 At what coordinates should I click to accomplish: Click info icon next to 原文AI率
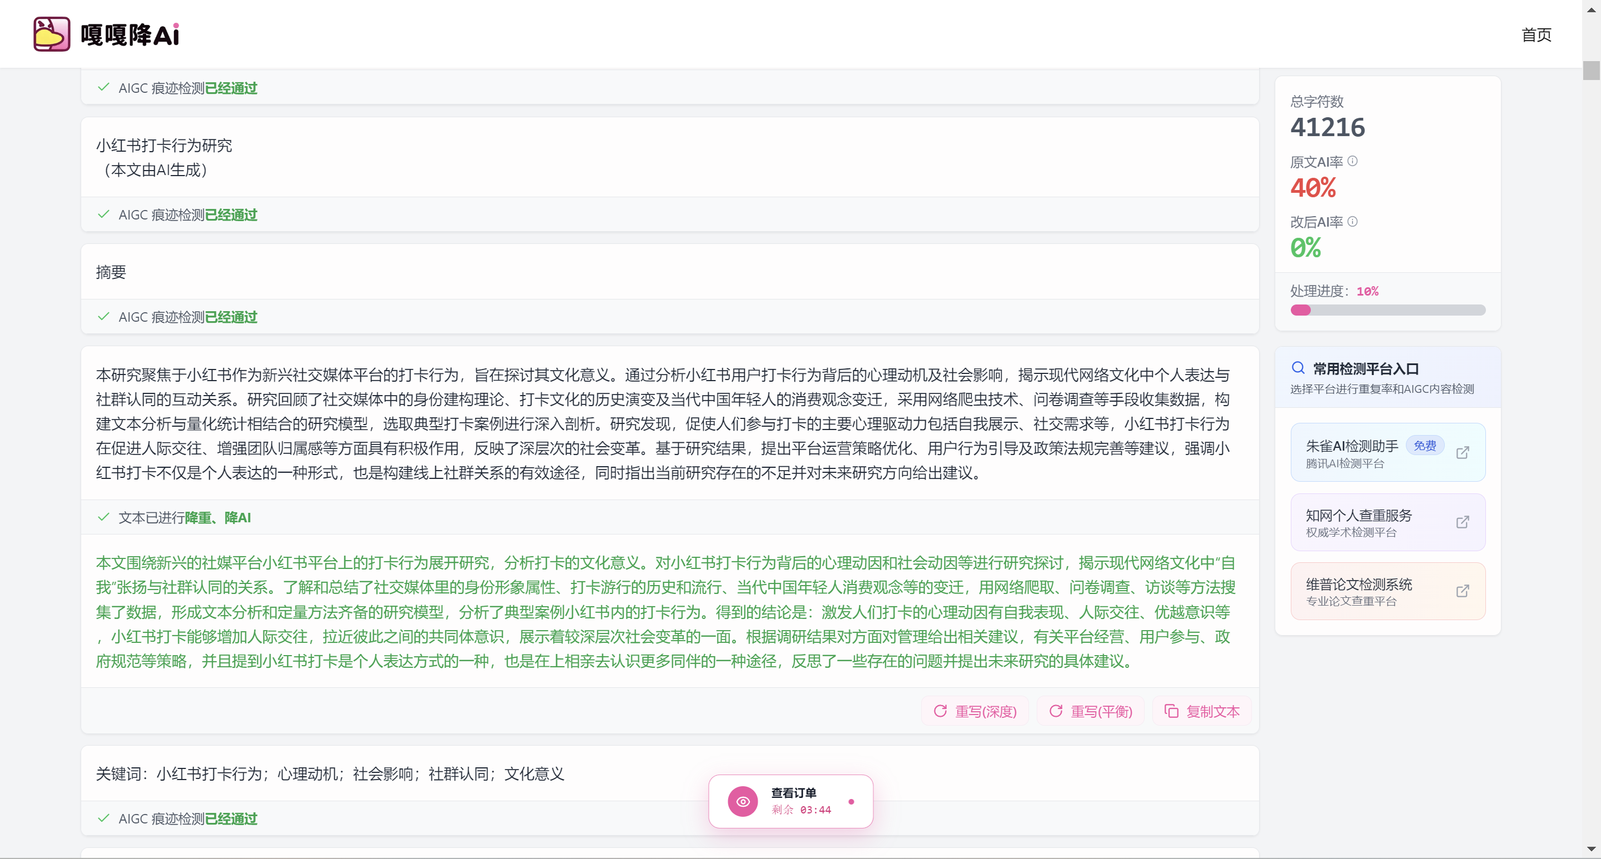point(1353,162)
